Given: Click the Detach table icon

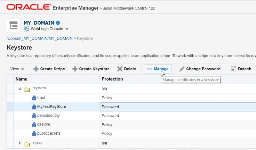Looking at the screenshot, I should [x=234, y=69].
